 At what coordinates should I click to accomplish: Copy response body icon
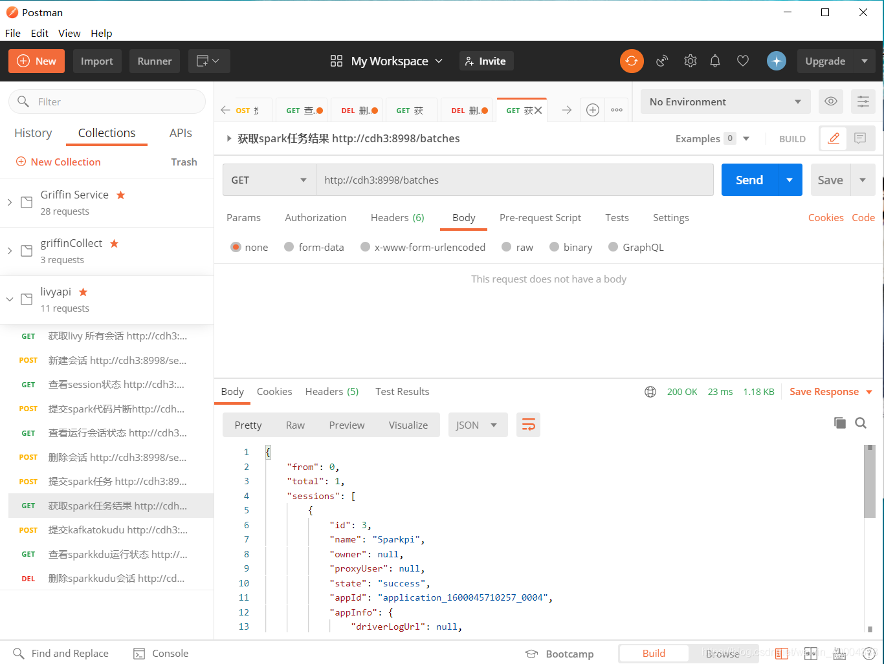point(840,423)
